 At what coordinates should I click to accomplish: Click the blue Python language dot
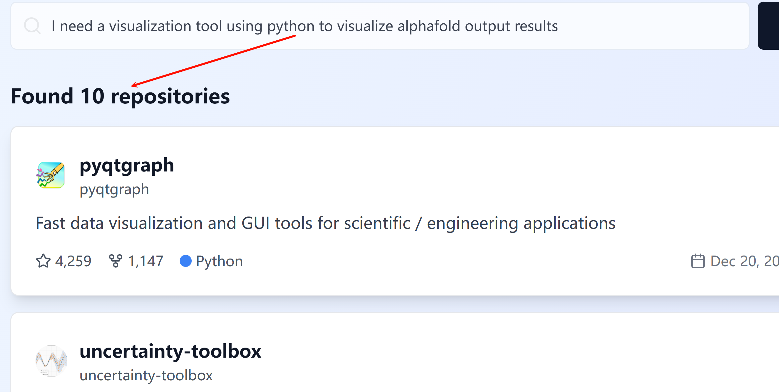coord(186,261)
